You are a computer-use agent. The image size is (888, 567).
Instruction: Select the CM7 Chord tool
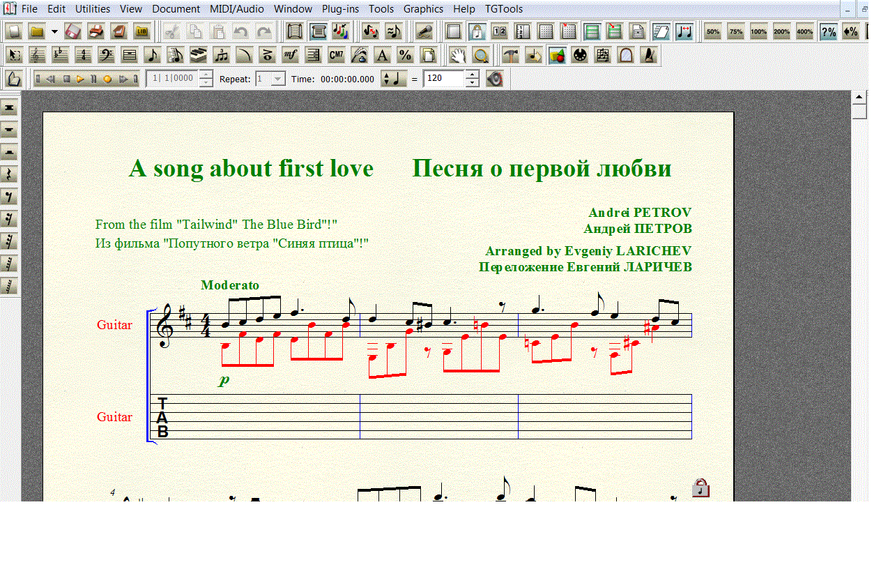pos(336,55)
